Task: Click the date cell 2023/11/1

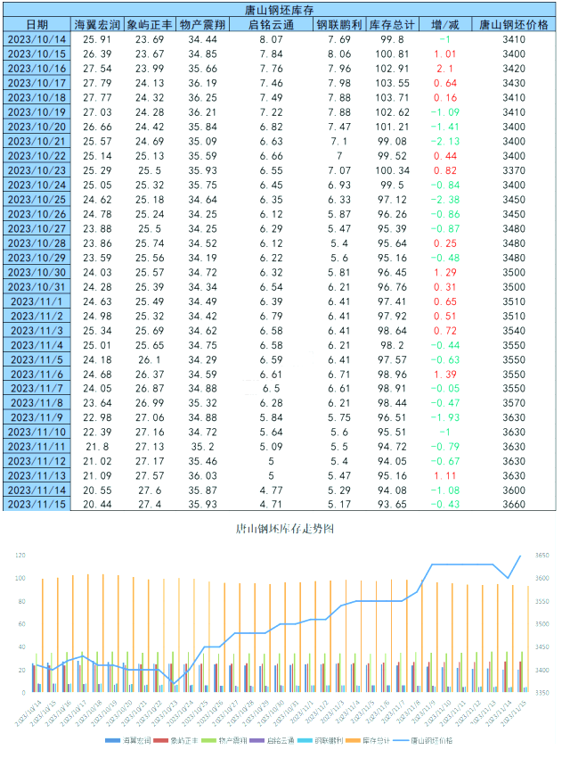Action: tap(37, 301)
